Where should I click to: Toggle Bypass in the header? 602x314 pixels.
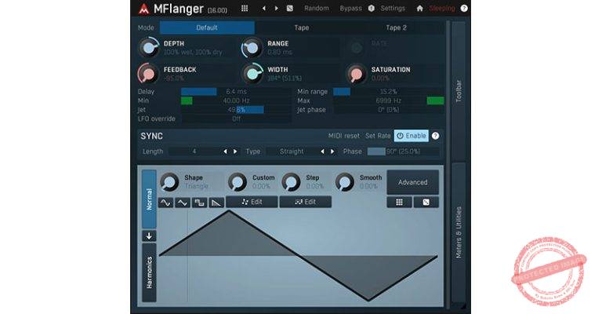[x=350, y=8]
